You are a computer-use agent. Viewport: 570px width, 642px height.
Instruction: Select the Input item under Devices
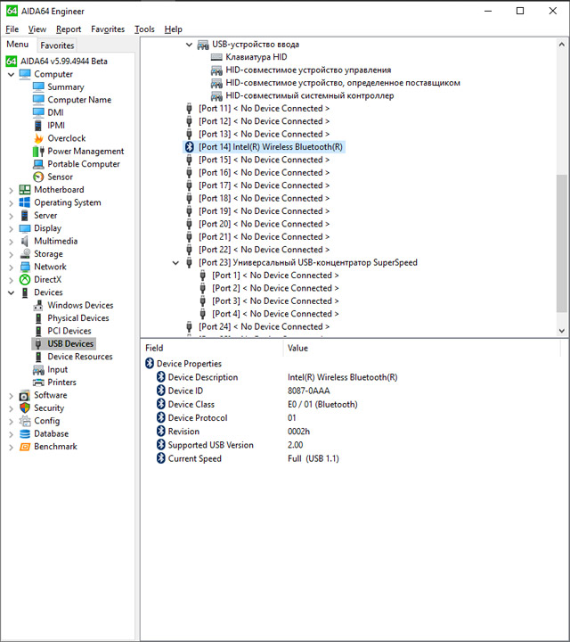[57, 370]
